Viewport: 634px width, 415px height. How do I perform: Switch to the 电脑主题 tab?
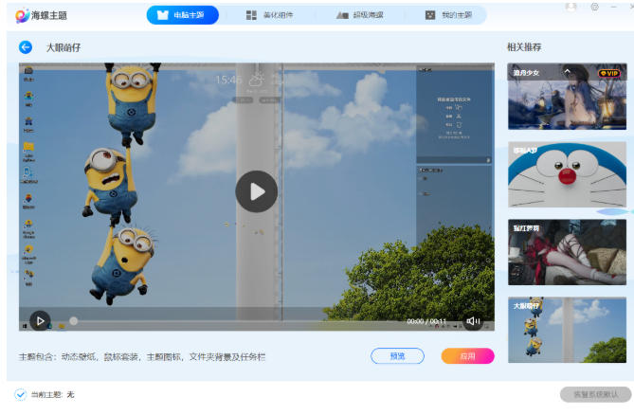tap(183, 15)
